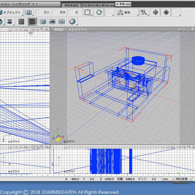Switch to the 天王寺加古恭之家CG.shd tab
This screenshot has width=195, height=195.
click(98, 5)
